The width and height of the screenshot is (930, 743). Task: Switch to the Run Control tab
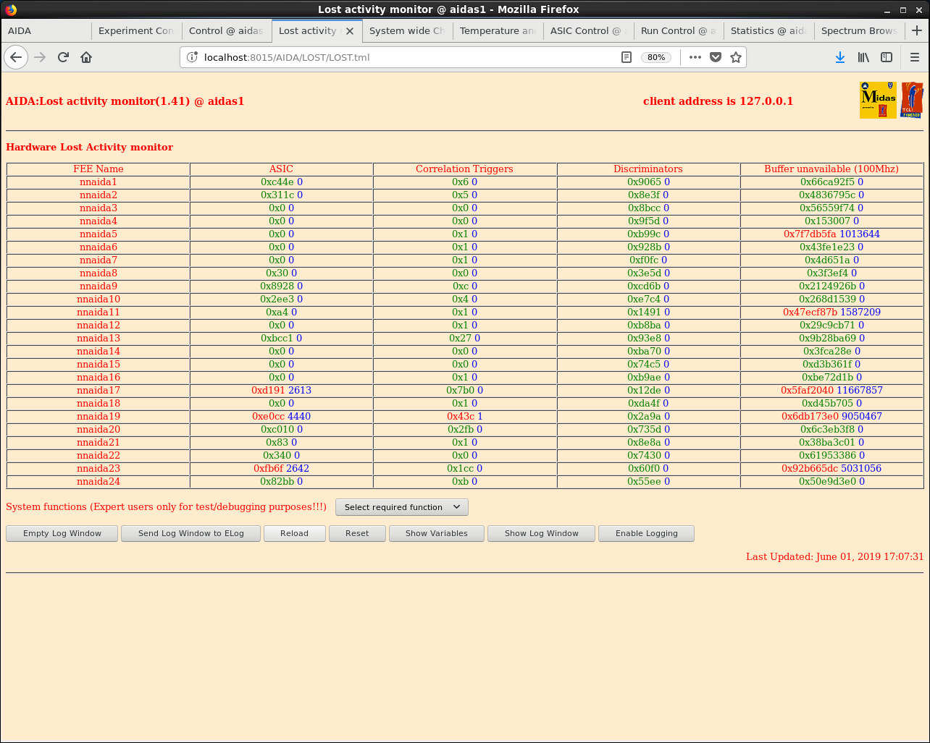(x=677, y=30)
